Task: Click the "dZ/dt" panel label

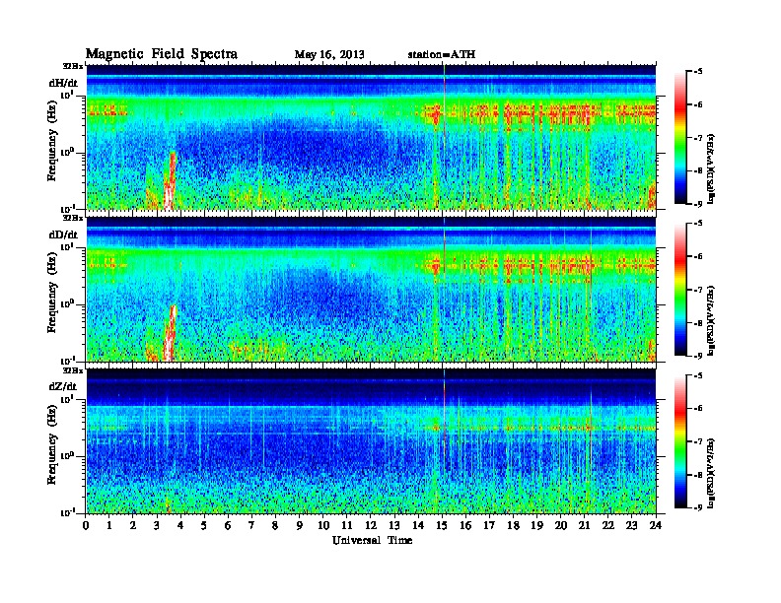Action: pos(63,386)
